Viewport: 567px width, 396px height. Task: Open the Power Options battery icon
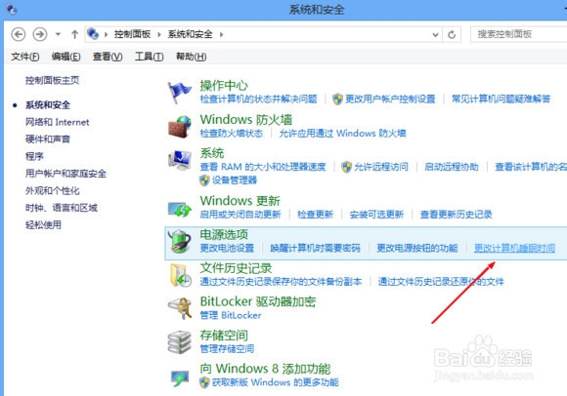tap(180, 241)
